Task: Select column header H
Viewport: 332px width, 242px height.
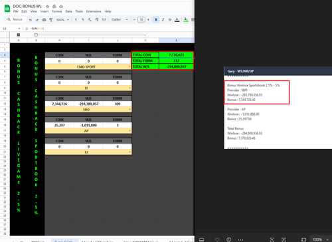Action: [x=59, y=41]
